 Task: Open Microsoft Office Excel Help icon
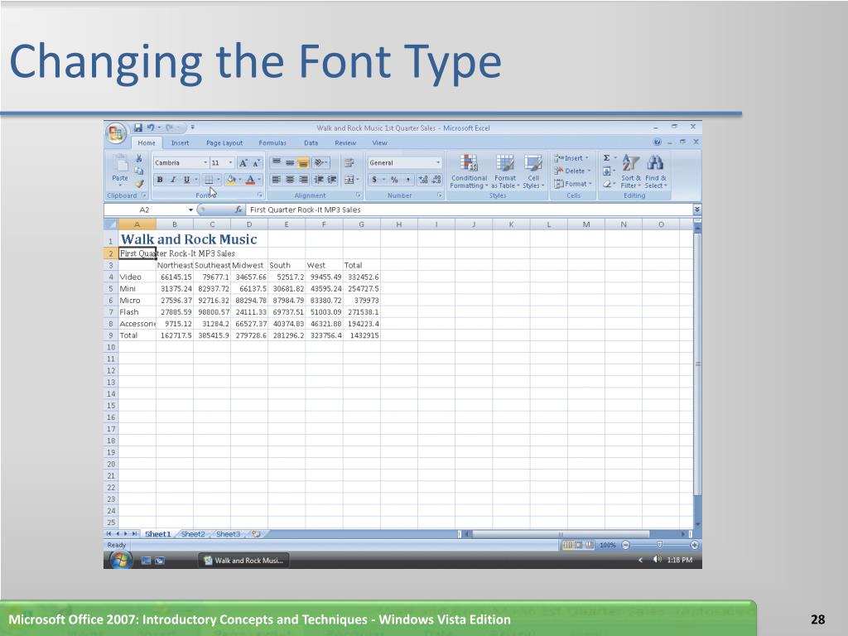point(657,142)
